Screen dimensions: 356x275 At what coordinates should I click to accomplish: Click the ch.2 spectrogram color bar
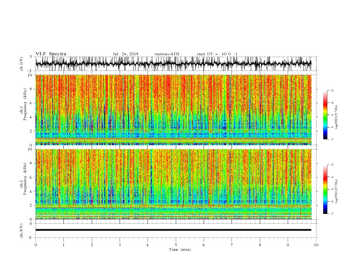(325, 189)
